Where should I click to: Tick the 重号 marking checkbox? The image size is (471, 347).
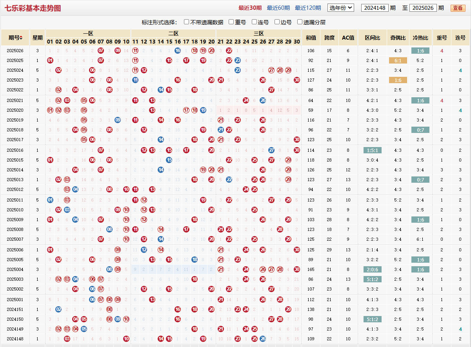[231, 22]
